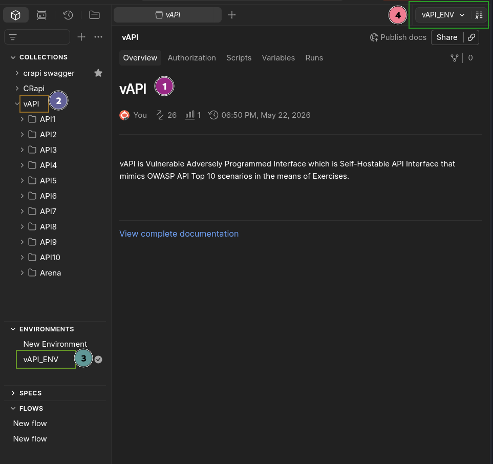Toggle active checkmark on vAPI_ENV environment
Image resolution: width=493 pixels, height=464 pixels.
(x=98, y=359)
